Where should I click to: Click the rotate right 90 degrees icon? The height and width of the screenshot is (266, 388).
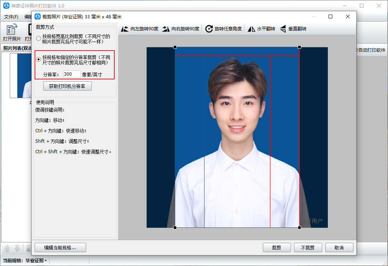166,29
